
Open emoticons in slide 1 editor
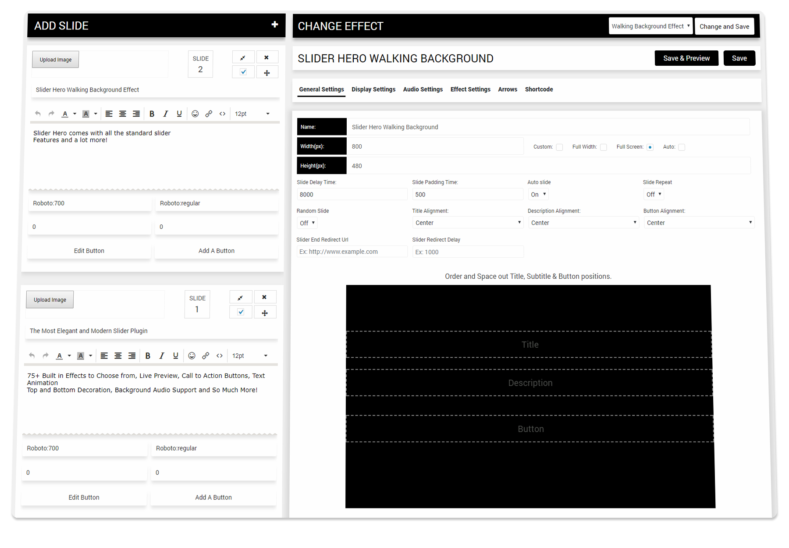(192, 356)
